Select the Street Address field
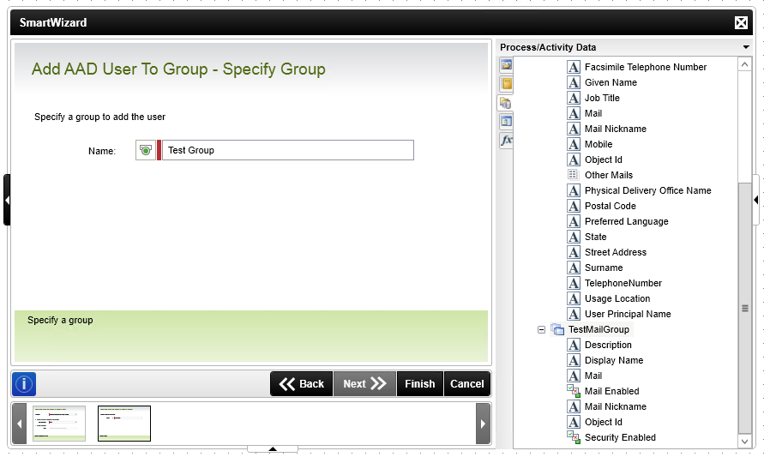The height and width of the screenshot is (457, 764). [616, 252]
